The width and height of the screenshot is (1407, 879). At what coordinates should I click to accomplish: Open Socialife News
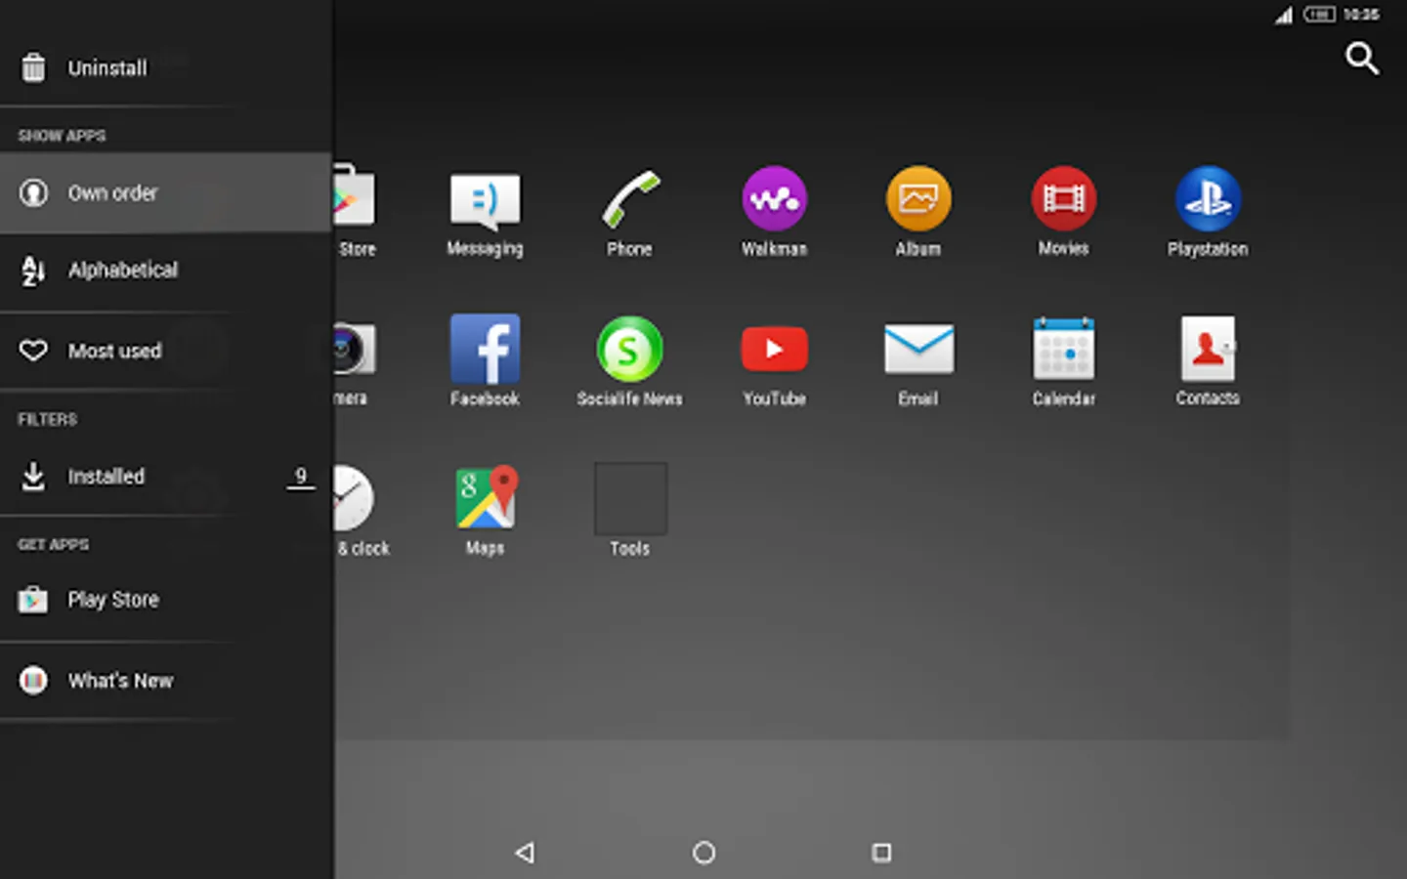(629, 361)
